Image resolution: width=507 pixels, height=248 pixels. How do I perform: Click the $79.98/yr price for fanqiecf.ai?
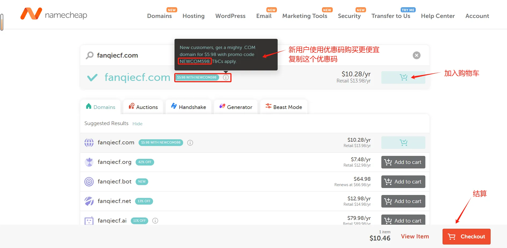[359, 218]
